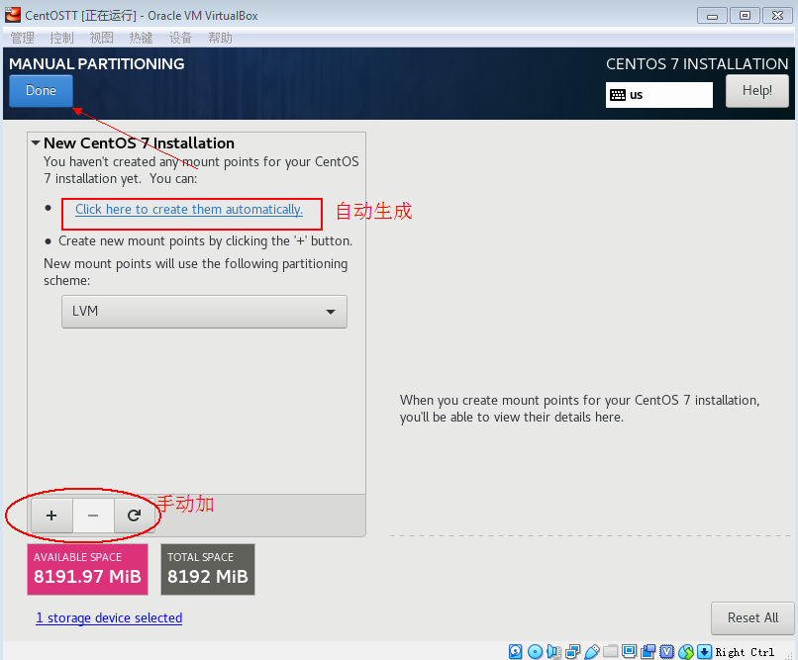Click the MANUAL PARTITIONING heading
The image size is (798, 660).
click(x=97, y=64)
